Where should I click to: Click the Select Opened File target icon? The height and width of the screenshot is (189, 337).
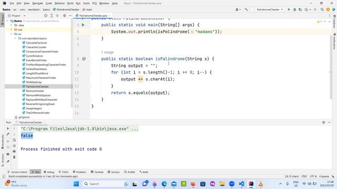(46, 16)
